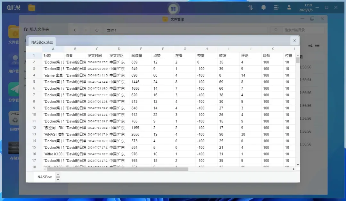Screen dimensions: 346x201
Task: Click the comments value 14 cell
Action: tap(251, 75)
